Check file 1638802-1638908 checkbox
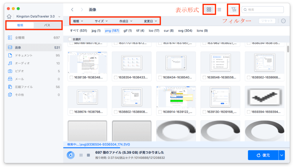This screenshot has height=168, width=294. pos(115,112)
